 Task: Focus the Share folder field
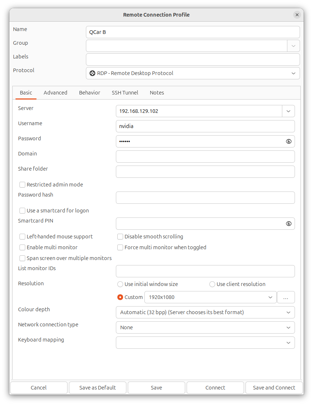205,172
